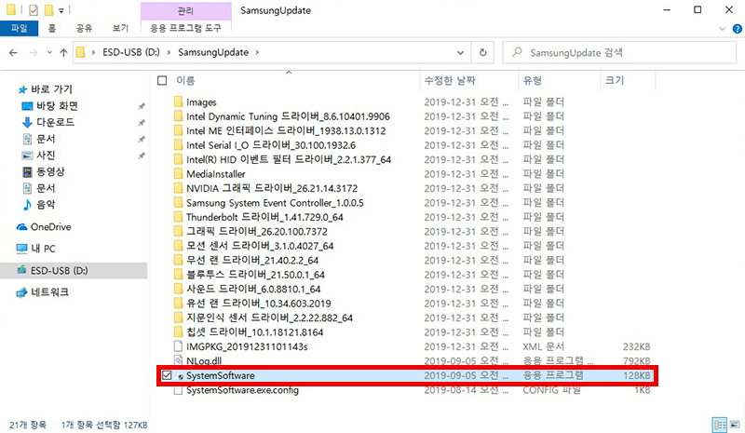Click the 사진 pictures icon in sidebar
This screenshot has width=745, height=433.
[27, 155]
